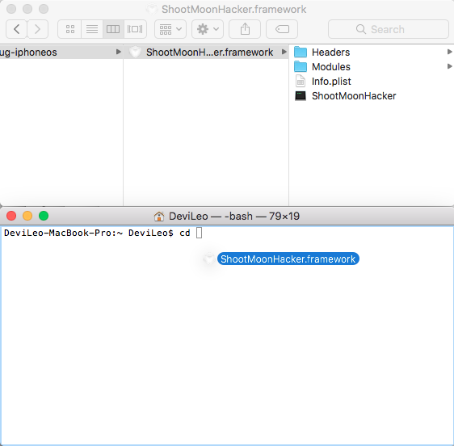Click the home icon in Terminal title
454x446 pixels.
tap(159, 216)
